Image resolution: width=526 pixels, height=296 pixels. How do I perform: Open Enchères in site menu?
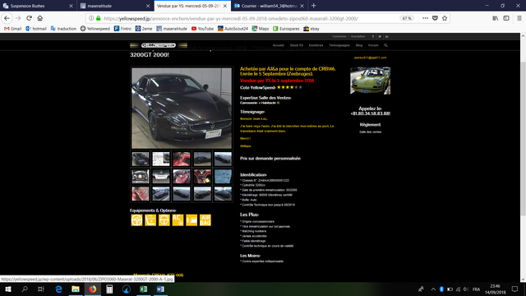tap(316, 45)
